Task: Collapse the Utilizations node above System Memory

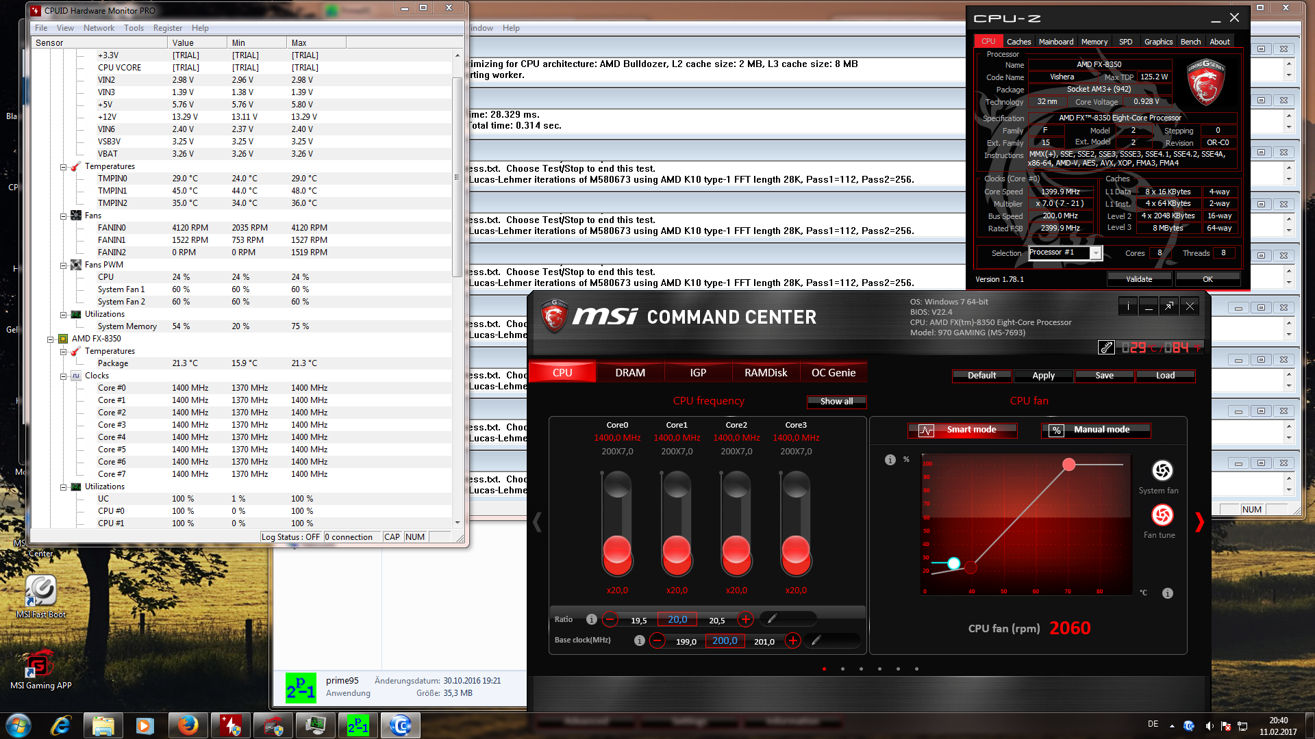Action: (x=63, y=315)
